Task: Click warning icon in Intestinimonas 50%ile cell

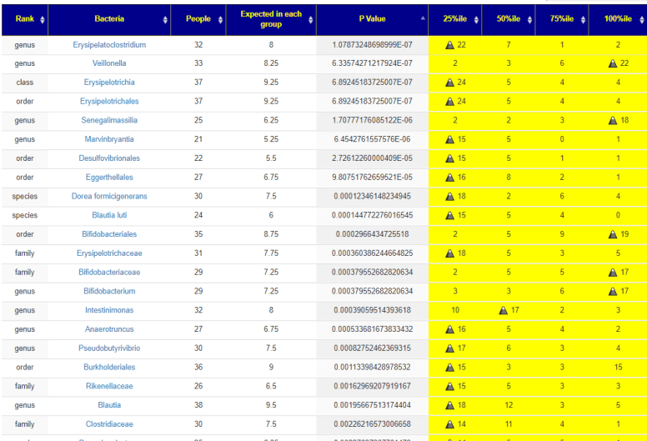Action: point(503,310)
